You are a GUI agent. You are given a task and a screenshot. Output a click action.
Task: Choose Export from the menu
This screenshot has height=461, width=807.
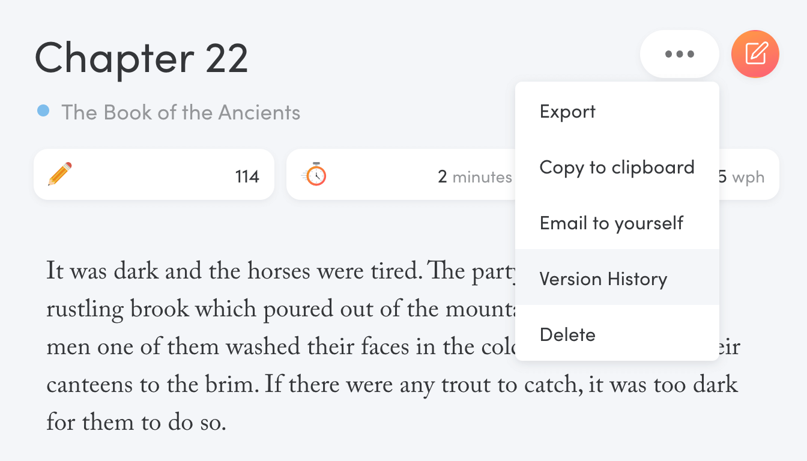pos(617,111)
